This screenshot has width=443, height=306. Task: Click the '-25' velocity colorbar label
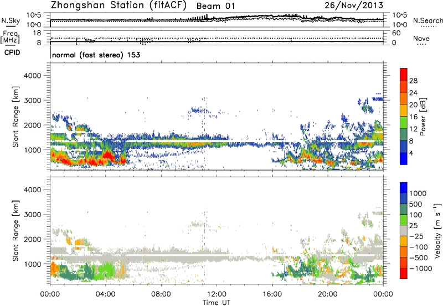click(x=417, y=236)
